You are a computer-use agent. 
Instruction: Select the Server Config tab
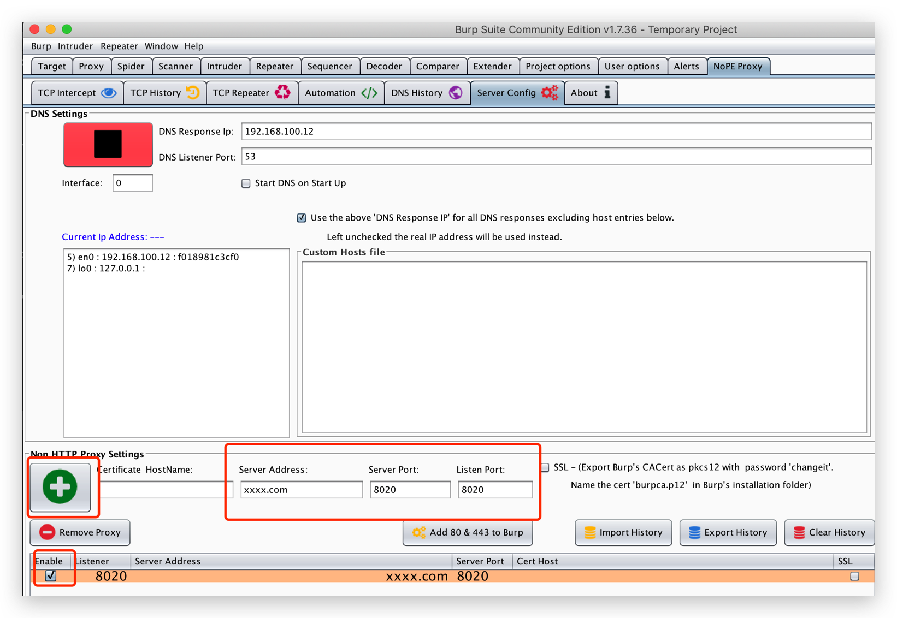tap(517, 93)
